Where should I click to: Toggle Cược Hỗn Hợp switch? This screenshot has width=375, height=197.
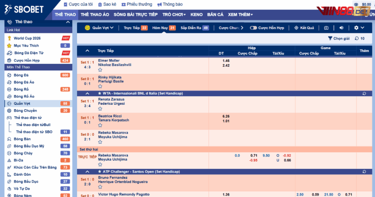(253, 28)
